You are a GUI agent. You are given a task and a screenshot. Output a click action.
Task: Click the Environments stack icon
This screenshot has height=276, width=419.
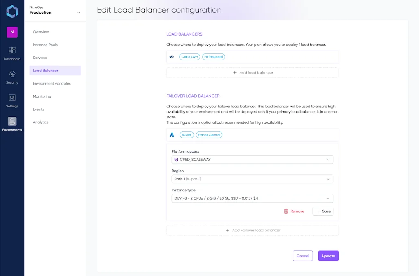[x=12, y=122]
